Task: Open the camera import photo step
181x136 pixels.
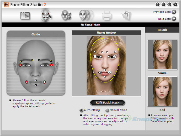Action: [25, 15]
